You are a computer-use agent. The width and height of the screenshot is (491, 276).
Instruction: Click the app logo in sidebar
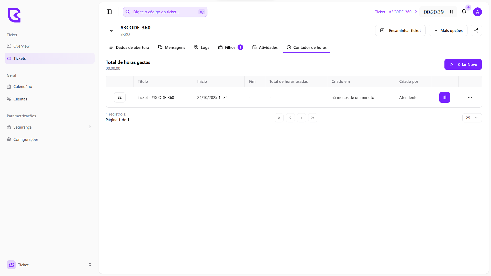(14, 15)
